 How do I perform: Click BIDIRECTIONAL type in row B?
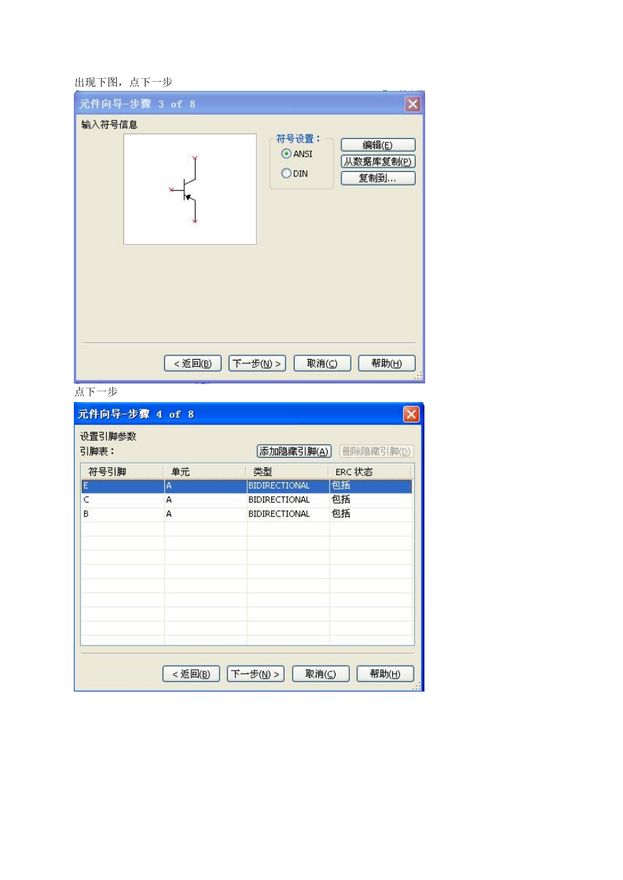click(288, 514)
